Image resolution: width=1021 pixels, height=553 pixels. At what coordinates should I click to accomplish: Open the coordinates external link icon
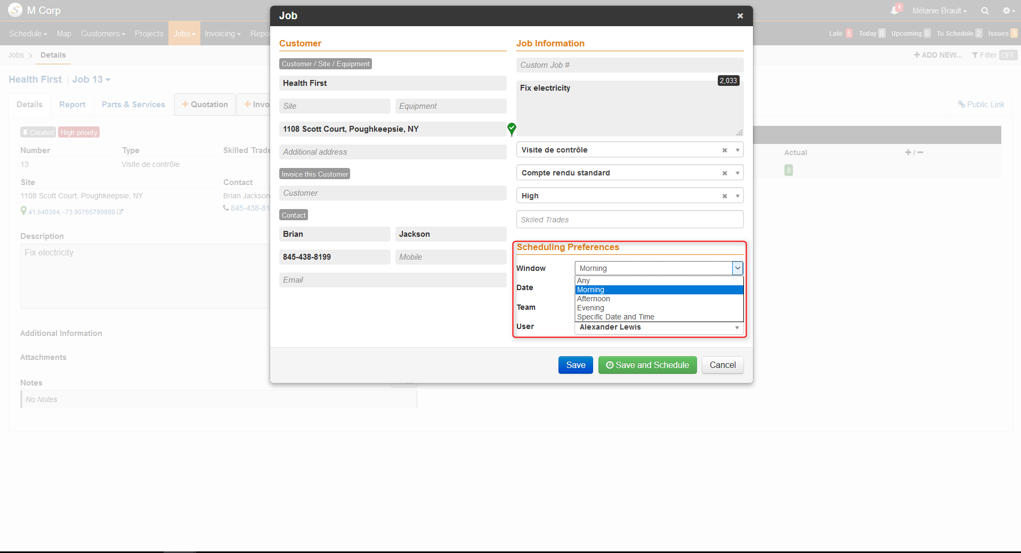click(x=120, y=212)
